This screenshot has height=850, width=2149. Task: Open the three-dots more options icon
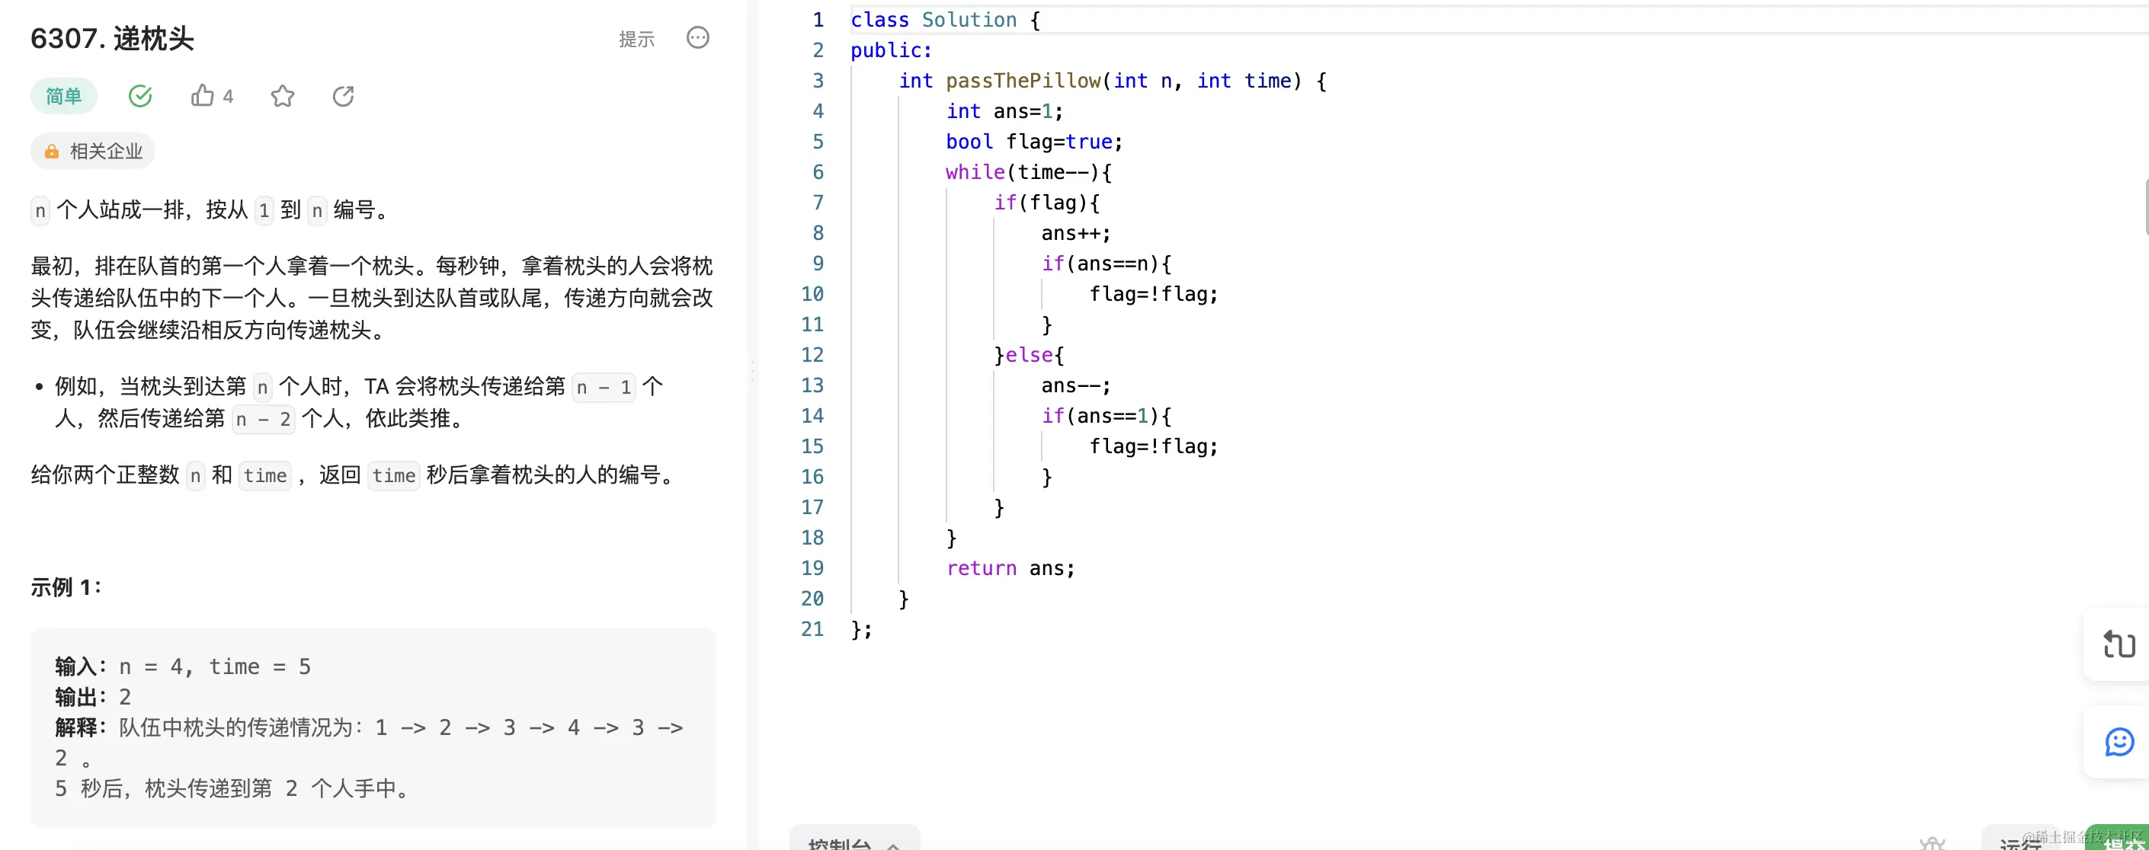[x=697, y=37]
